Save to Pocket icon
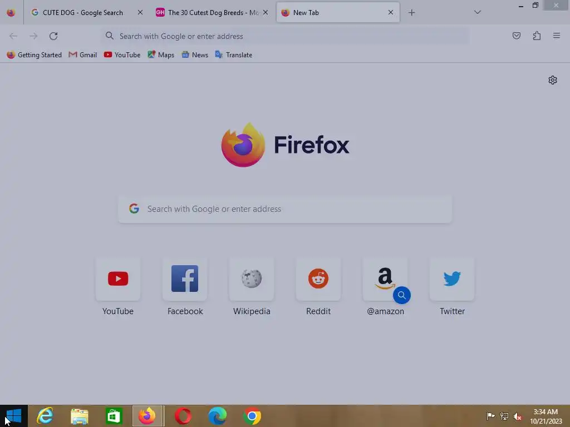This screenshot has width=570, height=427. click(x=516, y=36)
